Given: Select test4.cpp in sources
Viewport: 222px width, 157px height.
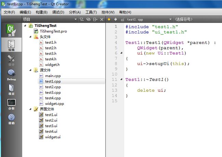Looking at the screenshot, I should point(53,98).
